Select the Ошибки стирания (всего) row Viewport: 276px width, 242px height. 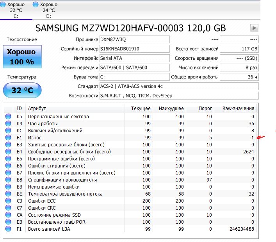tap(130, 166)
